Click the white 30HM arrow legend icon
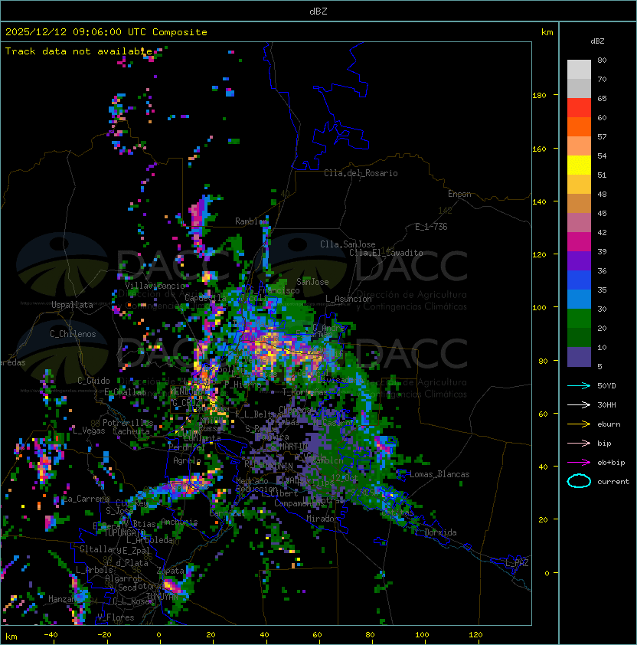Viewport: 637px width, 645px height. click(579, 404)
